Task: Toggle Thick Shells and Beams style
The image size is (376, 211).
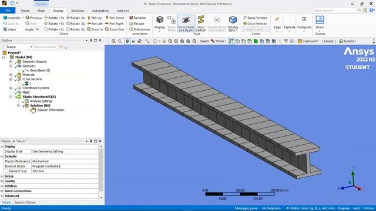Action: point(186,23)
